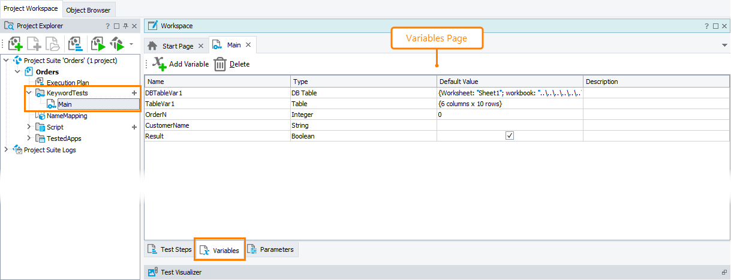Pin the Project Explorer panel
731x280 pixels.
[125, 26]
